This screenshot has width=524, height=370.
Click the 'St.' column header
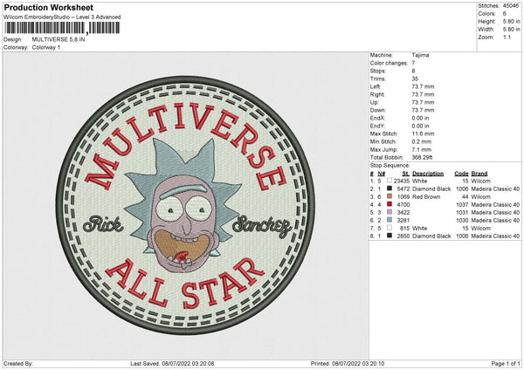click(x=406, y=174)
